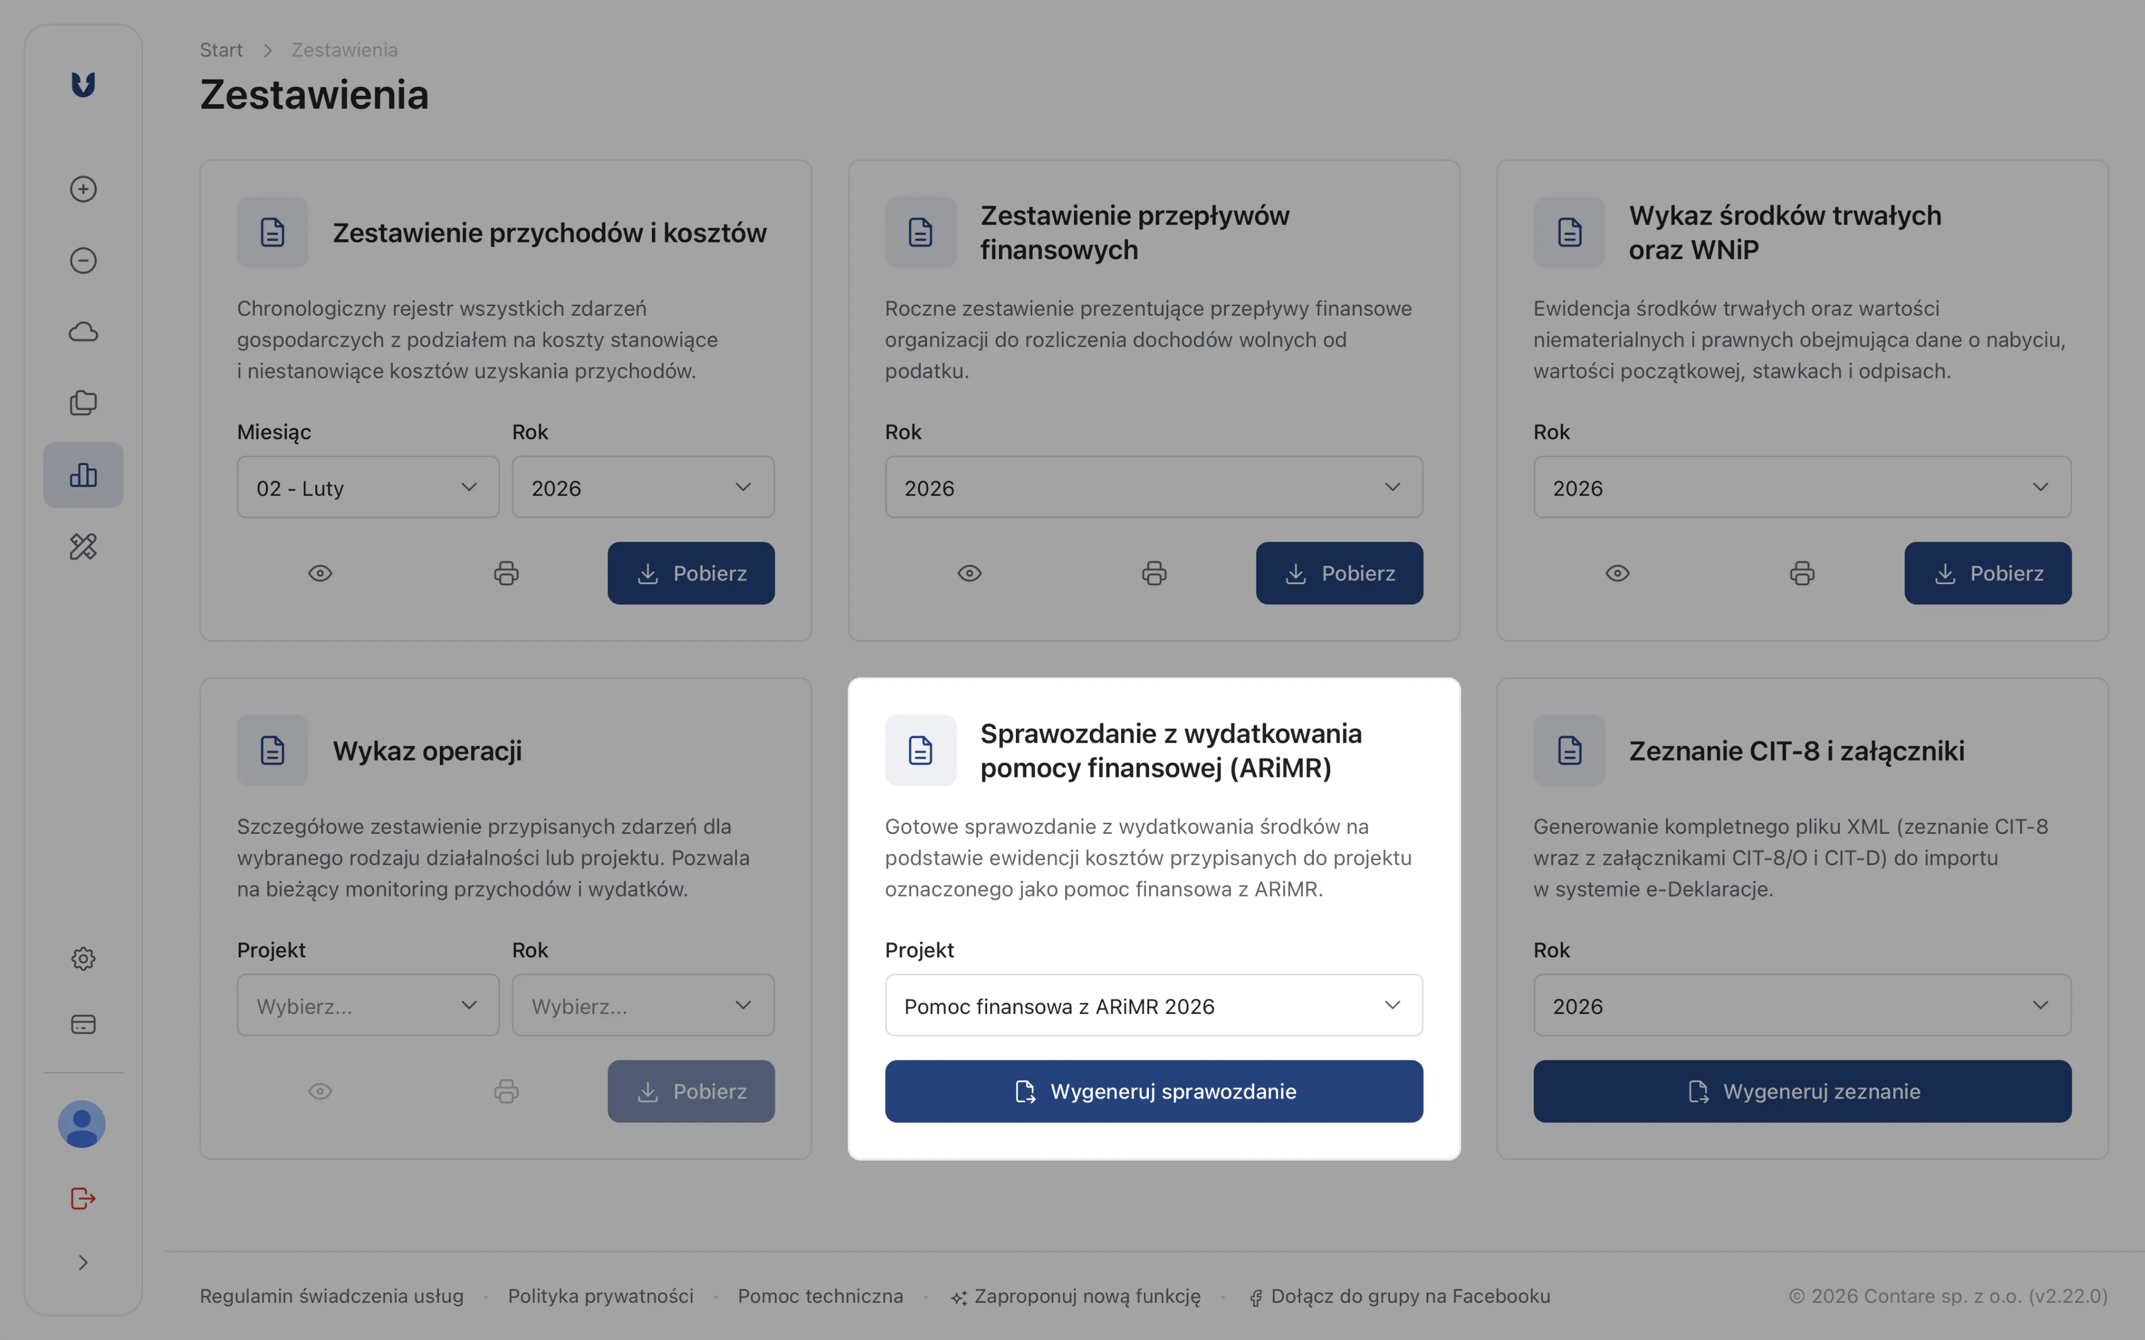Image resolution: width=2145 pixels, height=1340 pixels.
Task: Click the payment card icon in sidebar
Action: point(82,1024)
